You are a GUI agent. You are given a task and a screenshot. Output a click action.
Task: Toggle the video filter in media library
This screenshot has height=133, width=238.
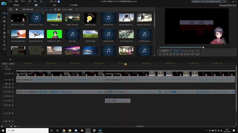(42, 10)
